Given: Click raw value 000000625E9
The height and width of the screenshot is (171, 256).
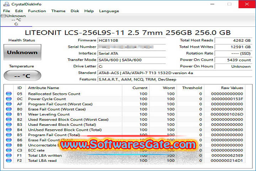Looking at the screenshot, I should coord(227,155).
